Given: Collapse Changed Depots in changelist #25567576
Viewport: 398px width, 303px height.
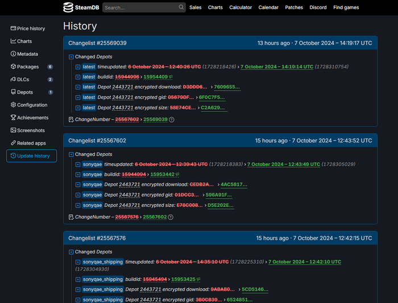Looking at the screenshot, I should coord(71,252).
